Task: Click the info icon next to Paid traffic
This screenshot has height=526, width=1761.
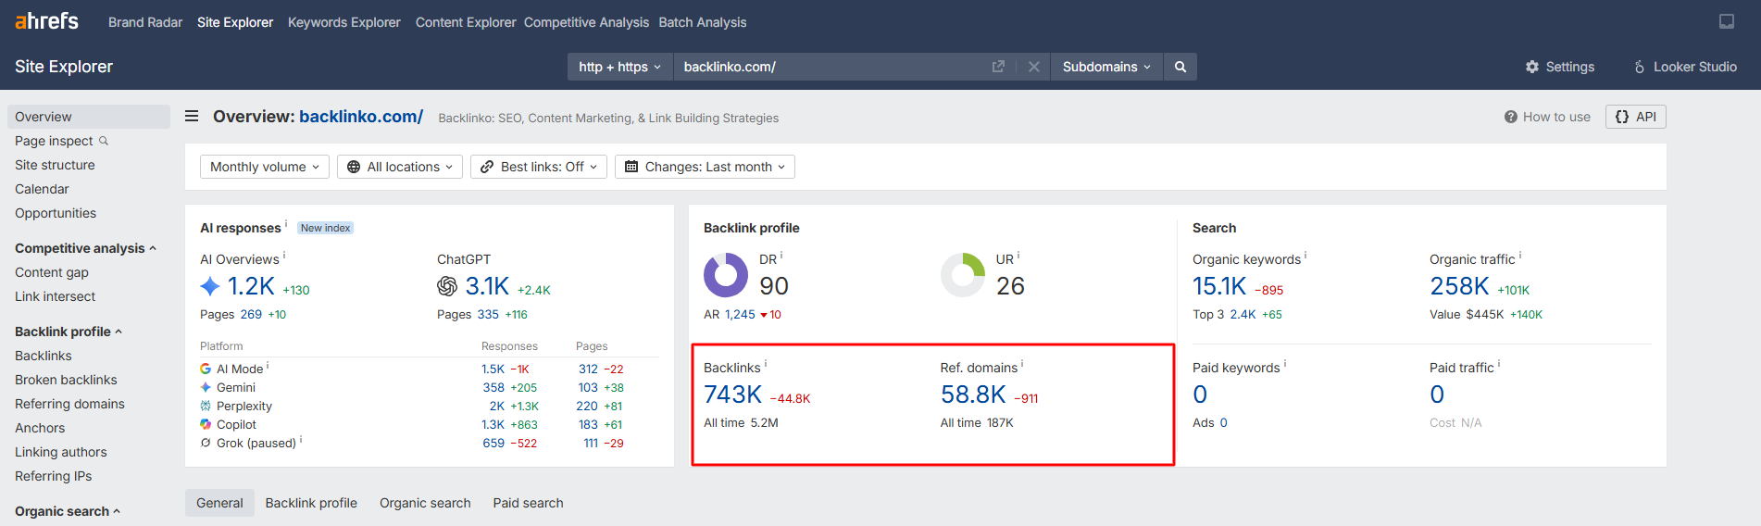Action: click(x=1499, y=364)
